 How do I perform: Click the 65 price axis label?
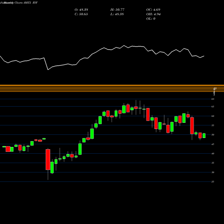(213, 107)
